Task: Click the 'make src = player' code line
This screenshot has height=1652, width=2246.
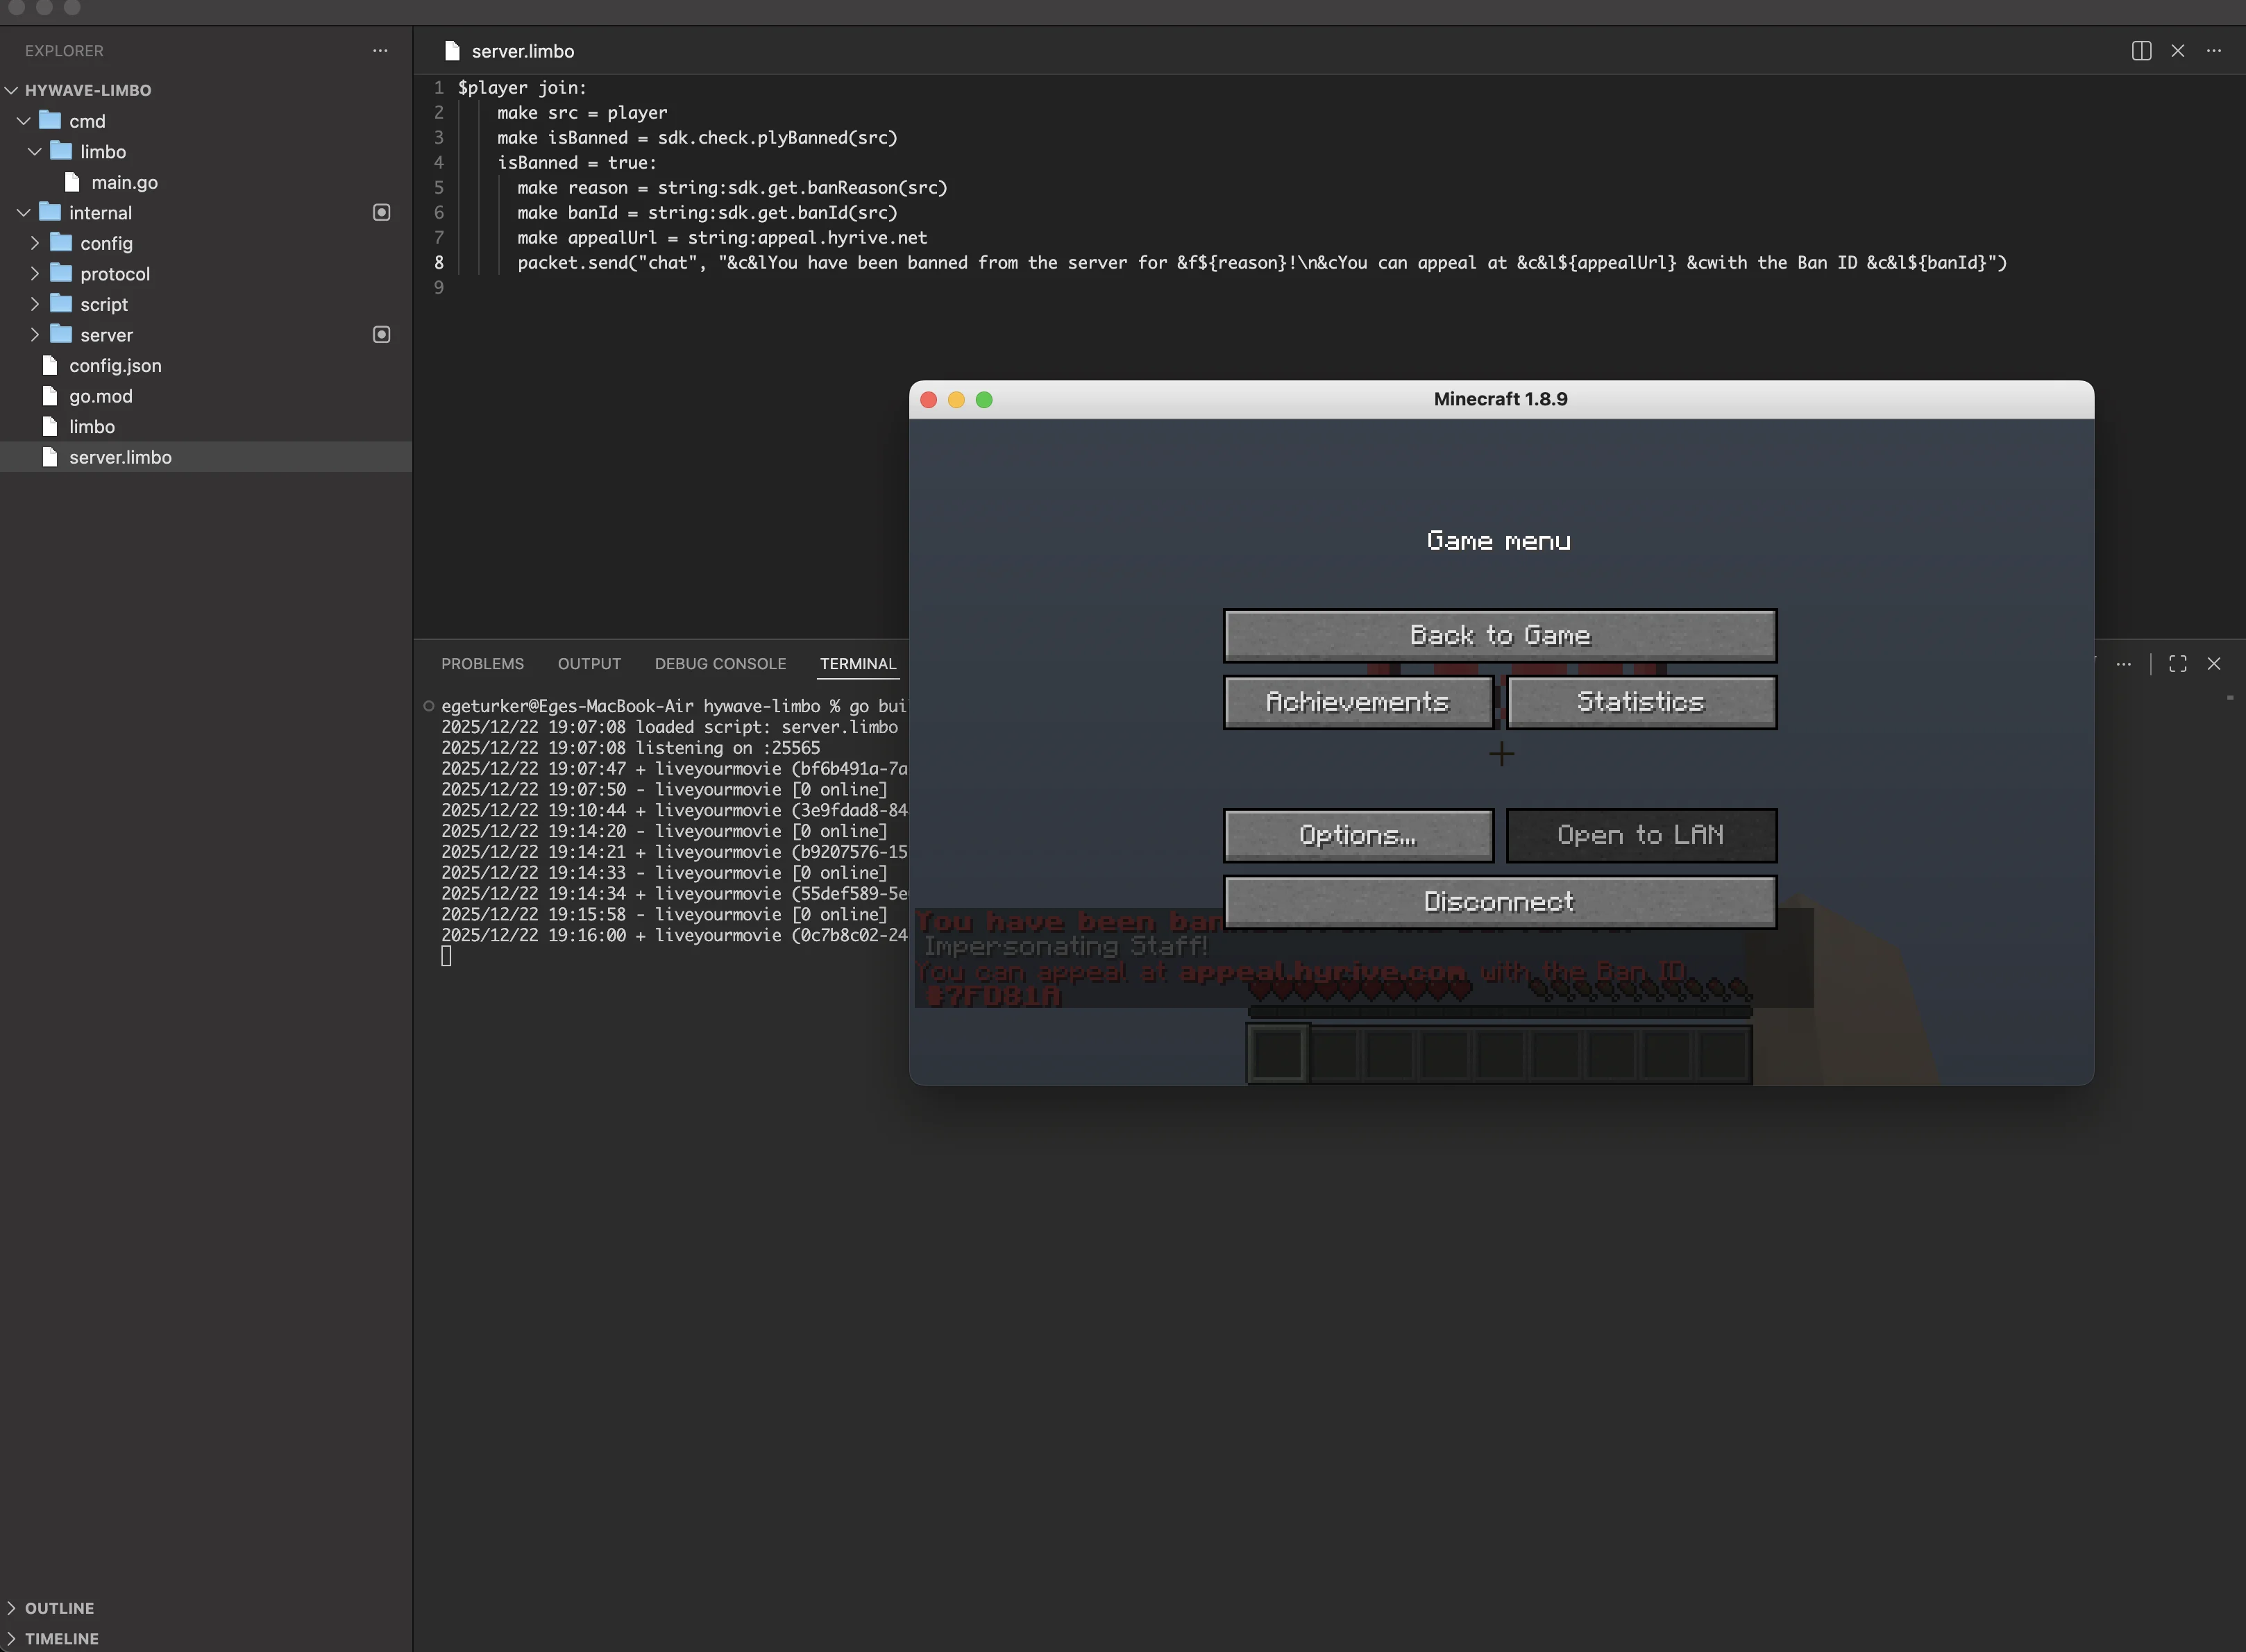Action: [x=582, y=113]
